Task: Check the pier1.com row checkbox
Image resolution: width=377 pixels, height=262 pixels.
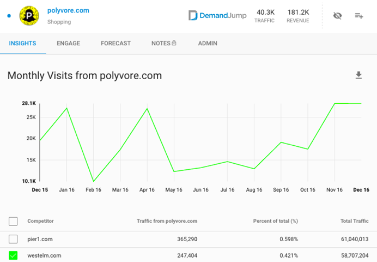Action: [x=13, y=239]
